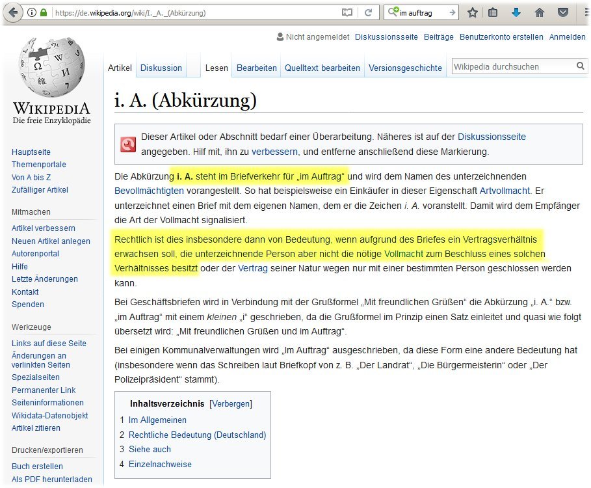Viewport: 591px width, 488px height.
Task: Click Artikel zitieren
Action: [36, 427]
